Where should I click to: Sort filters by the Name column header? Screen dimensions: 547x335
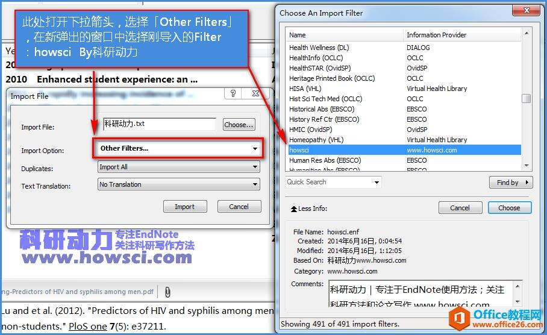pos(345,35)
